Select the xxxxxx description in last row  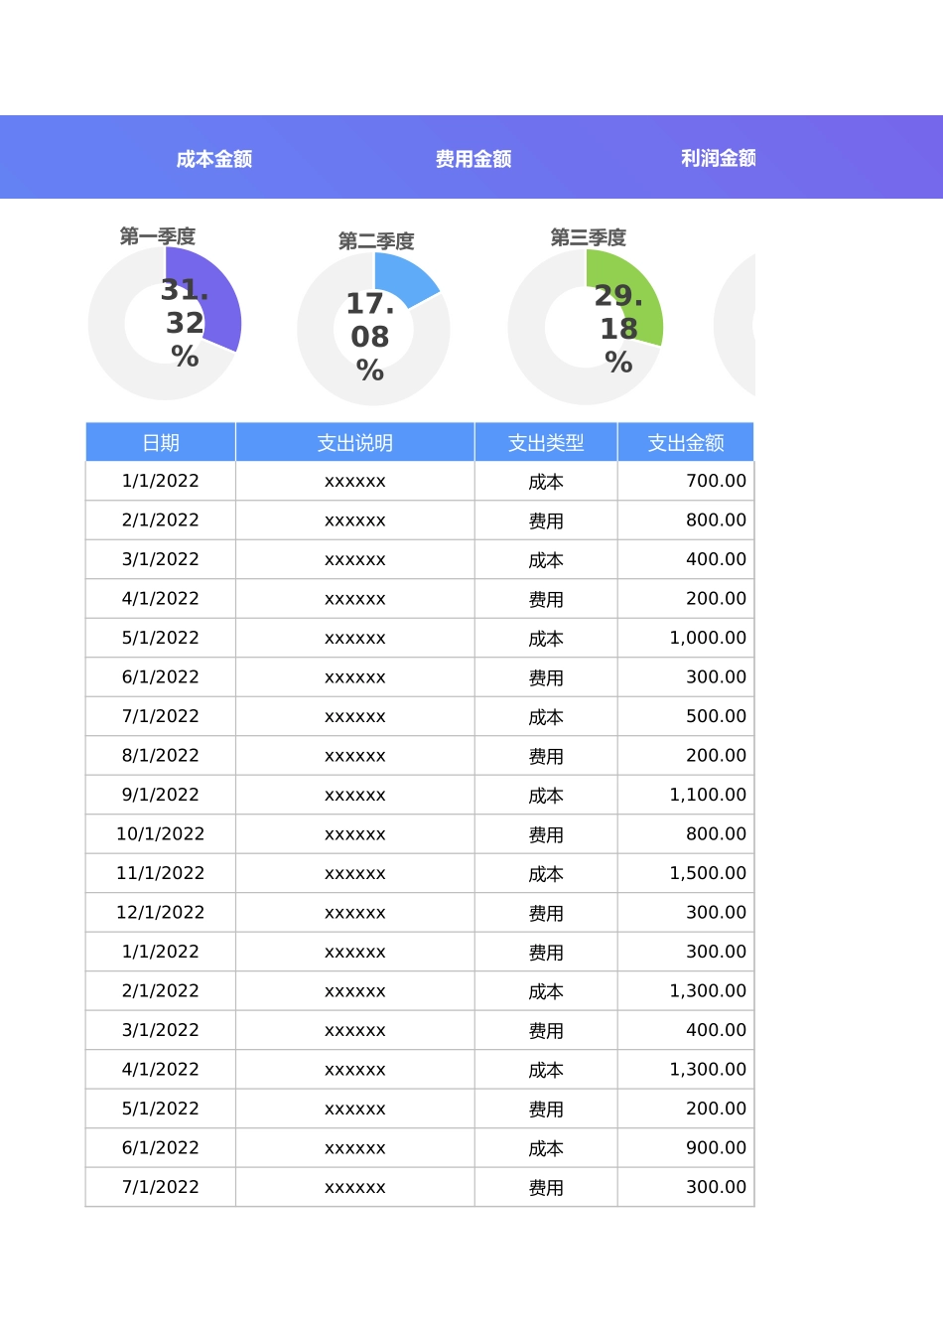coord(354,1186)
